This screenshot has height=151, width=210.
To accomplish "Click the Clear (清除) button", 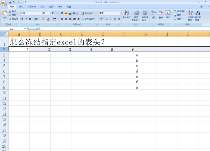I will point(178,19).
